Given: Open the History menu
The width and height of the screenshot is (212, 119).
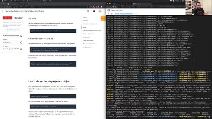Looking at the screenshot, I should [x=24, y=1].
